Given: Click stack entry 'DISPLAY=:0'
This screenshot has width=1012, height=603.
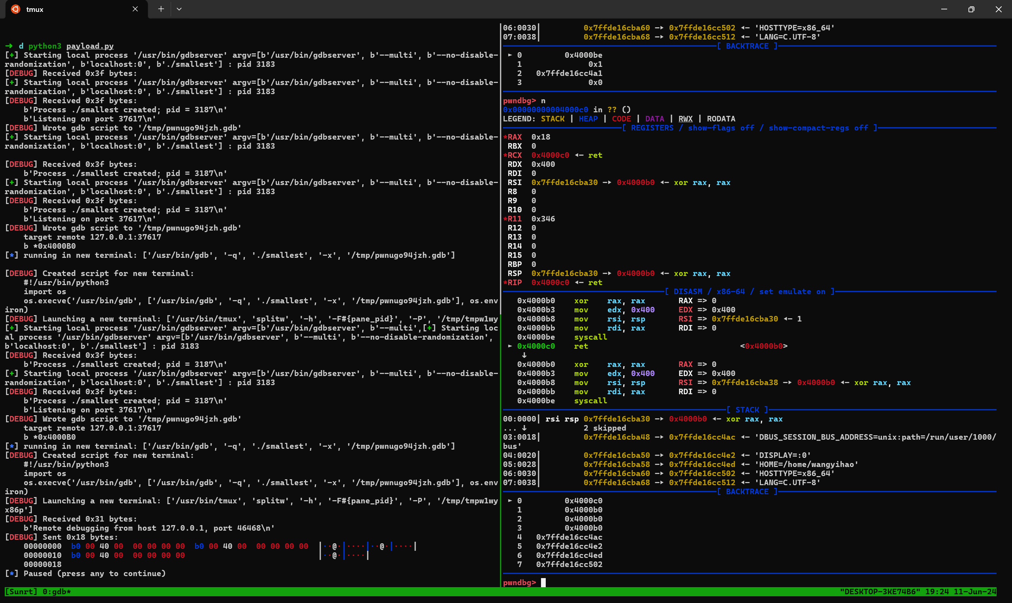Looking at the screenshot, I should tap(783, 455).
